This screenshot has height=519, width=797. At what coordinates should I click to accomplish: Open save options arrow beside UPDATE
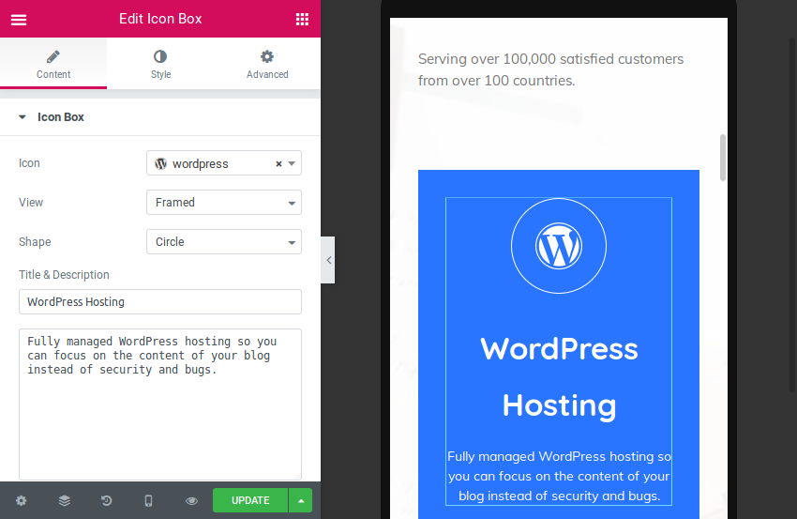pyautogui.click(x=301, y=500)
